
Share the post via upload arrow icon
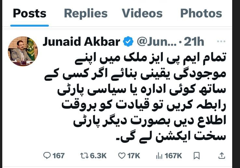coord(222,156)
